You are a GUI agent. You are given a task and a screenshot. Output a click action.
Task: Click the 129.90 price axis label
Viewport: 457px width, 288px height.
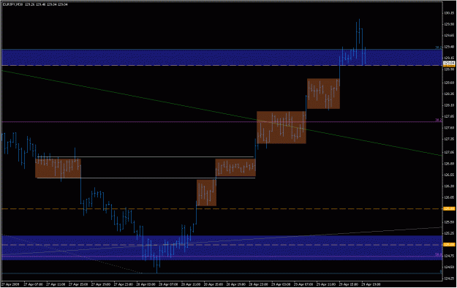449,24
